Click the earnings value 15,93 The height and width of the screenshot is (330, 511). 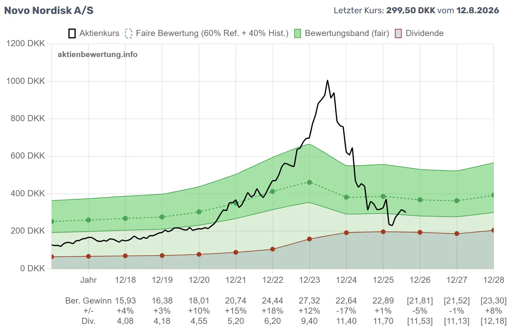point(125,301)
